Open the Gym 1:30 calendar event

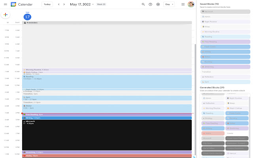(x=107, y=98)
